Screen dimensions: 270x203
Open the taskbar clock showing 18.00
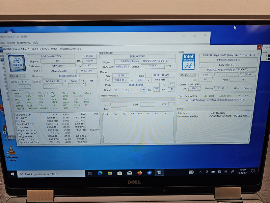coord(242,171)
